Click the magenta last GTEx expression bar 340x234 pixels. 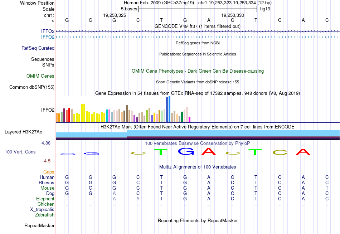(x=190, y=120)
